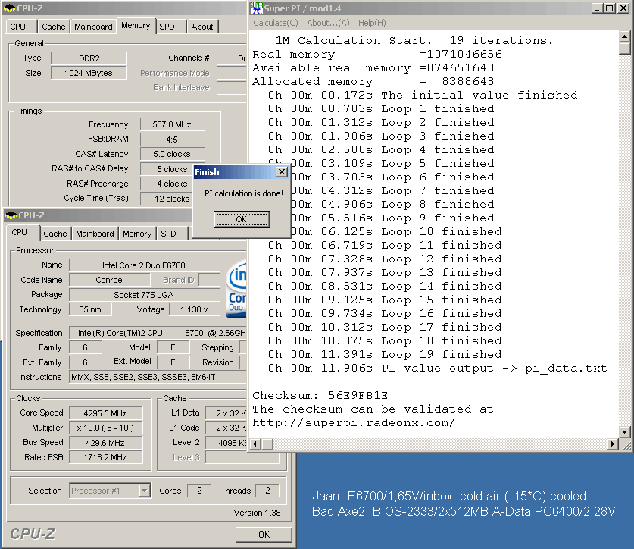Click the Intel Core Duo logo

click(236, 288)
